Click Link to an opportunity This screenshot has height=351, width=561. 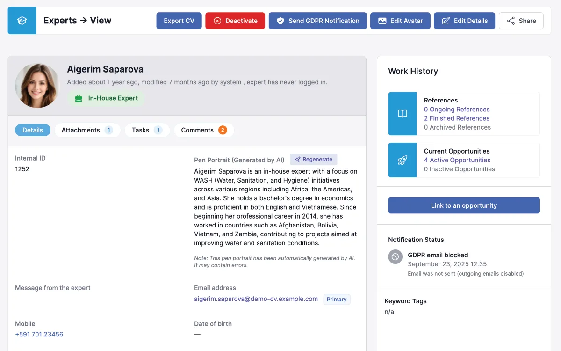point(464,205)
